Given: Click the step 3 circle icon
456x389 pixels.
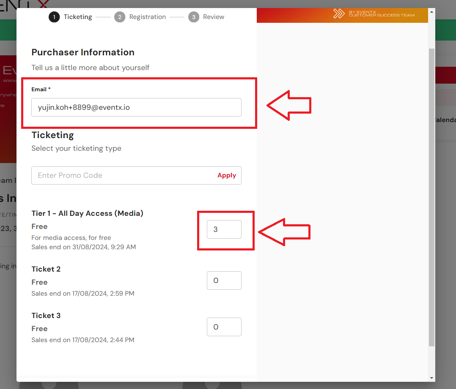Looking at the screenshot, I should point(194,17).
